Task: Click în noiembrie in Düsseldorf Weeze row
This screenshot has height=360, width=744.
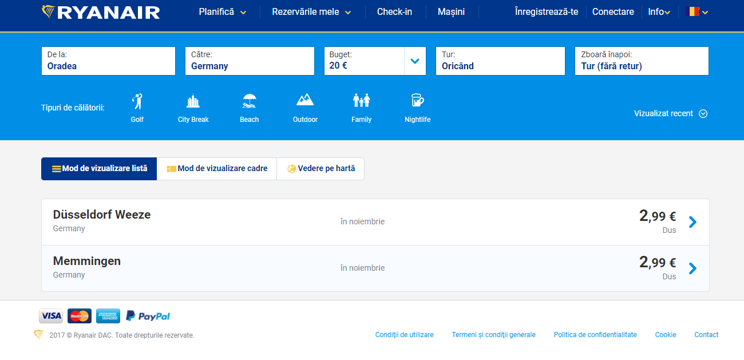Action: pos(362,221)
